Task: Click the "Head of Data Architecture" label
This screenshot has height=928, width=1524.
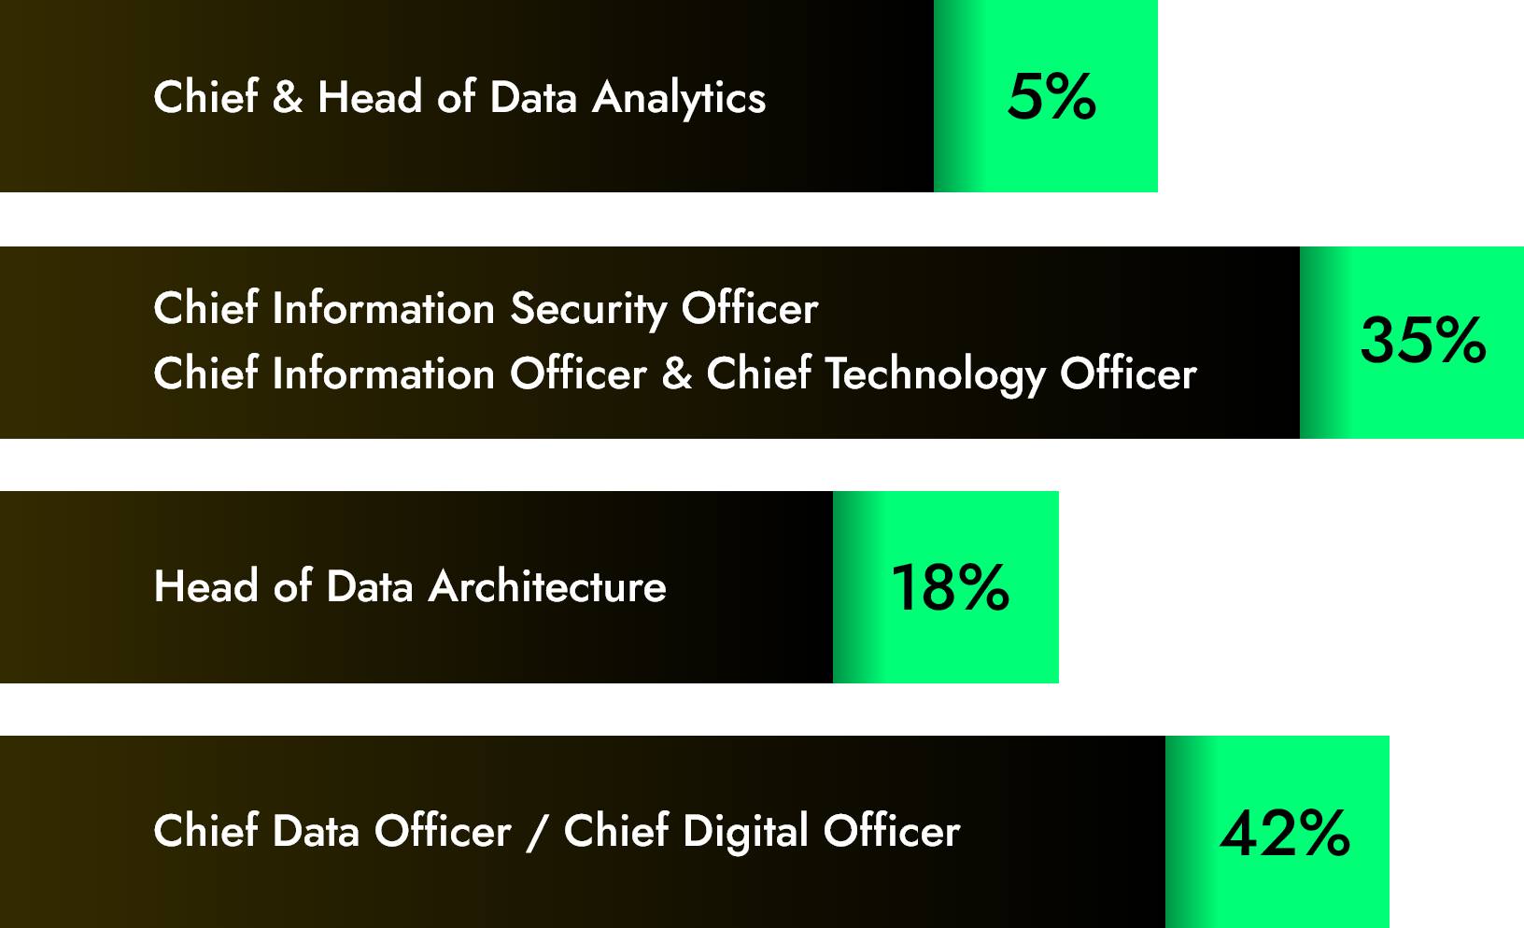Action: pyautogui.click(x=410, y=586)
